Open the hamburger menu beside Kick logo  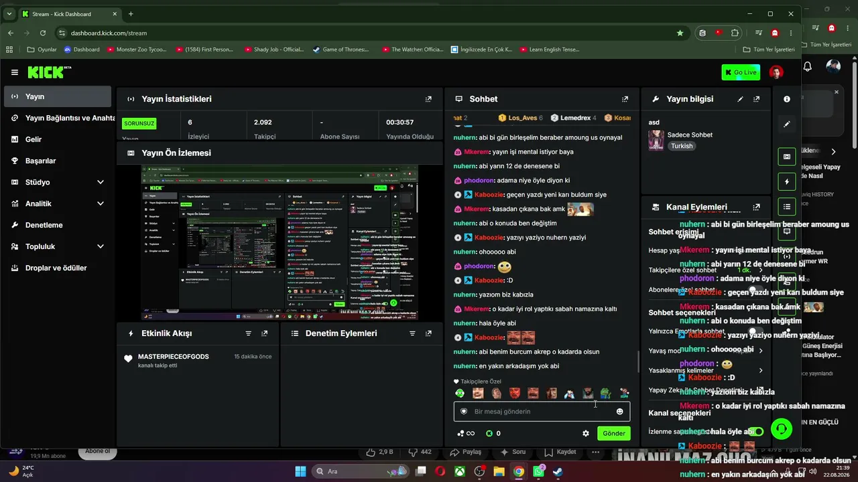pyautogui.click(x=15, y=72)
